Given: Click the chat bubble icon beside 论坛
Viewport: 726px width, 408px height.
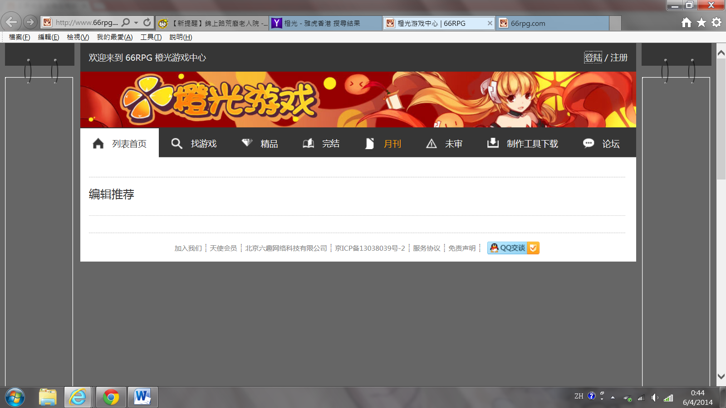Looking at the screenshot, I should pos(589,143).
